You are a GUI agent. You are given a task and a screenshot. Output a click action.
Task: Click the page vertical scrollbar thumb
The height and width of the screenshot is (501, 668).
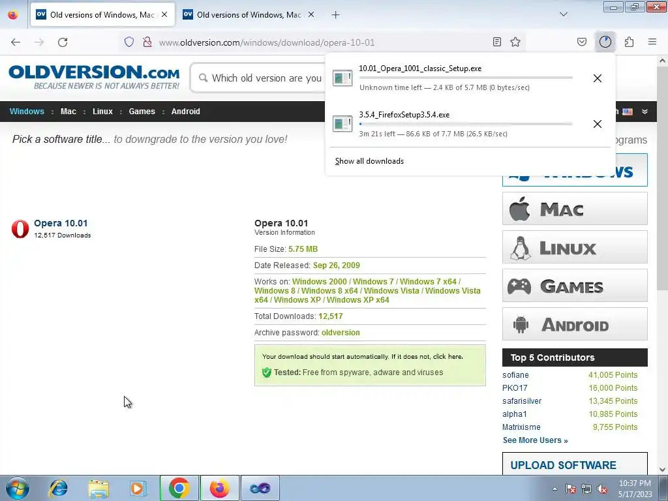(x=662, y=179)
